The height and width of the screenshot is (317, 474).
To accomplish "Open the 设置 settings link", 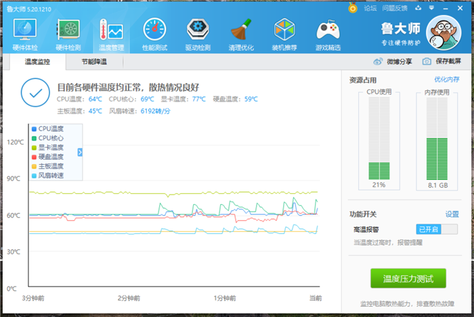I will point(452,214).
